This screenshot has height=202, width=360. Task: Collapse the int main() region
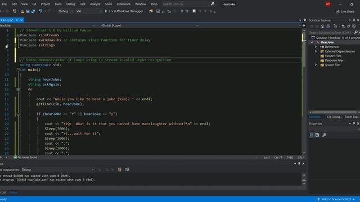pyautogui.click(x=18, y=70)
